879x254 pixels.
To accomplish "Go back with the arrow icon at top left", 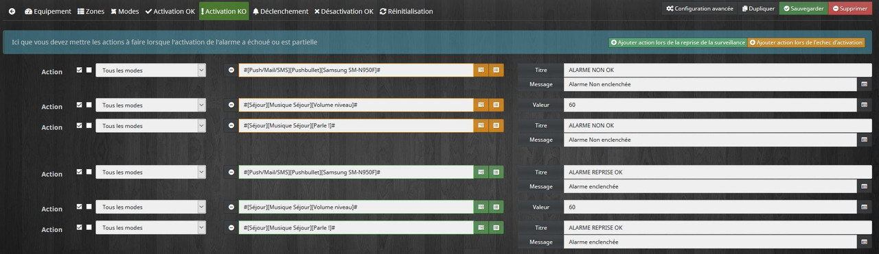I will 12,11.
